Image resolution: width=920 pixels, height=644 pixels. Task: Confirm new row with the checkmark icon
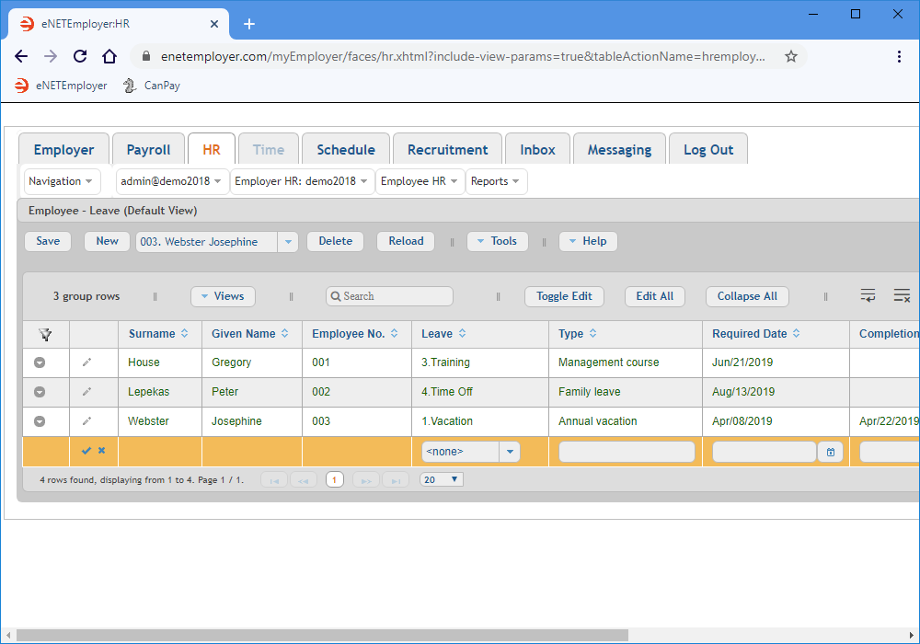click(86, 451)
